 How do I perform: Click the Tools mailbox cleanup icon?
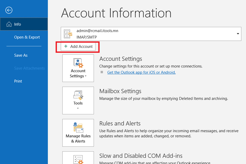[78, 95]
